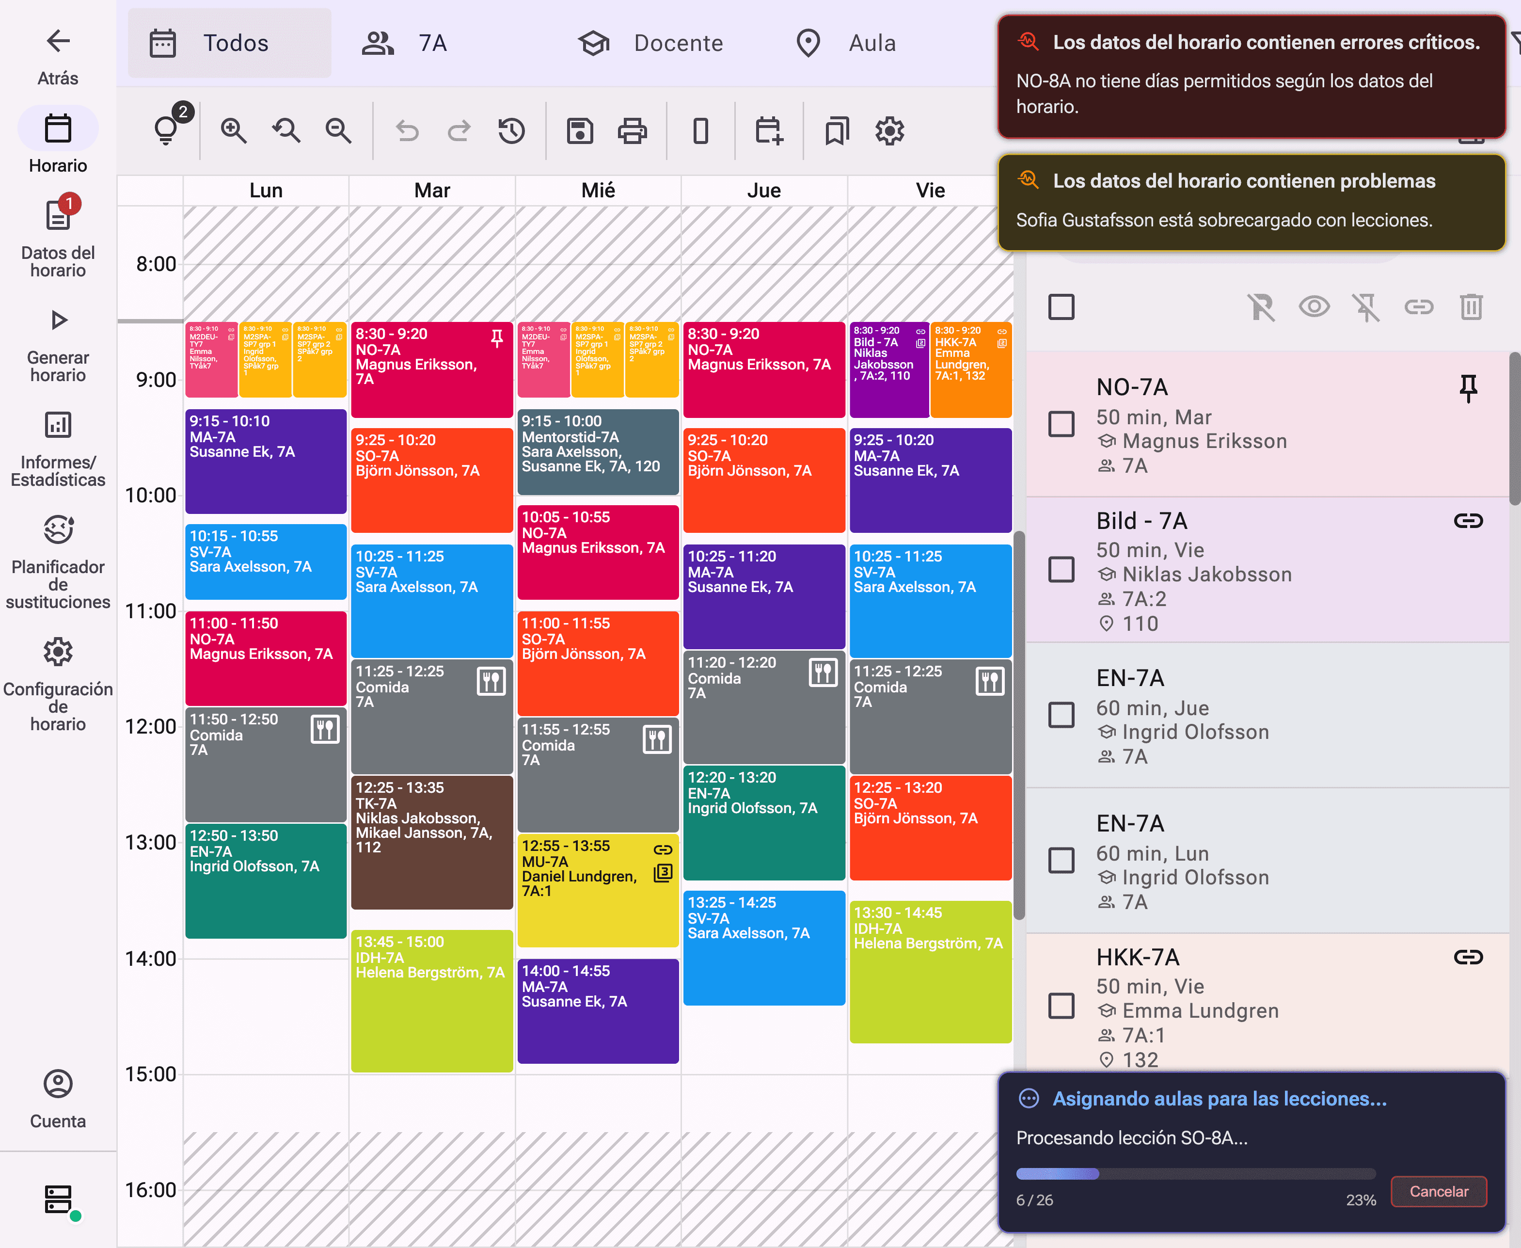The width and height of the screenshot is (1521, 1248).
Task: Click the room assignment progress bar
Action: 1195,1174
